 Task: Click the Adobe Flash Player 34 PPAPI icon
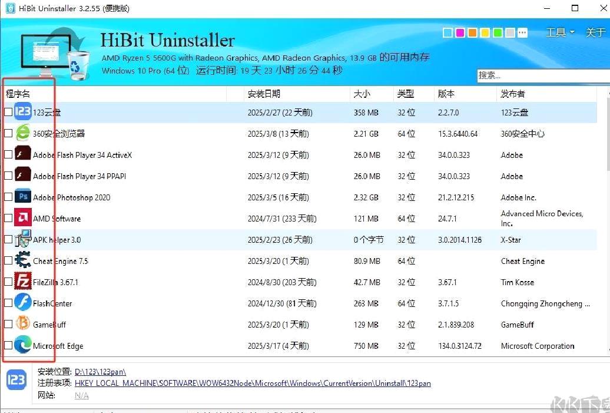coord(23,175)
